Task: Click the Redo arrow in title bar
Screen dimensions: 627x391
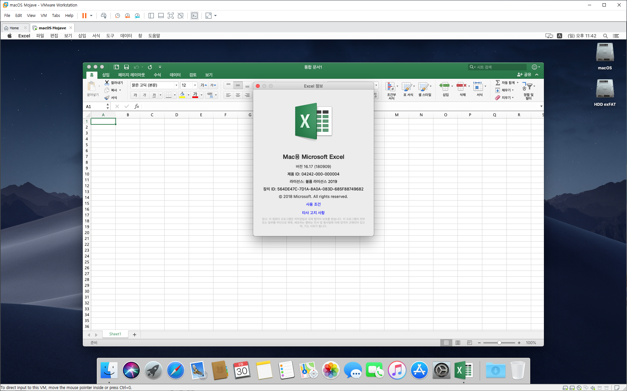Action: [150, 67]
